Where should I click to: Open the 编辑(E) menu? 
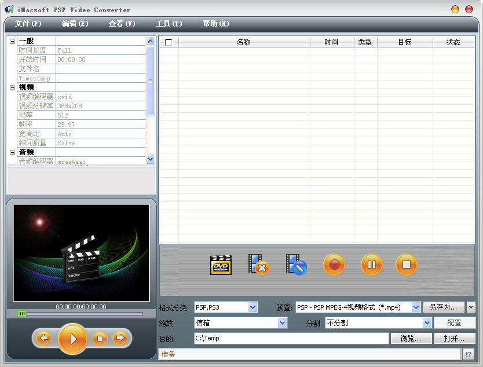pos(75,24)
